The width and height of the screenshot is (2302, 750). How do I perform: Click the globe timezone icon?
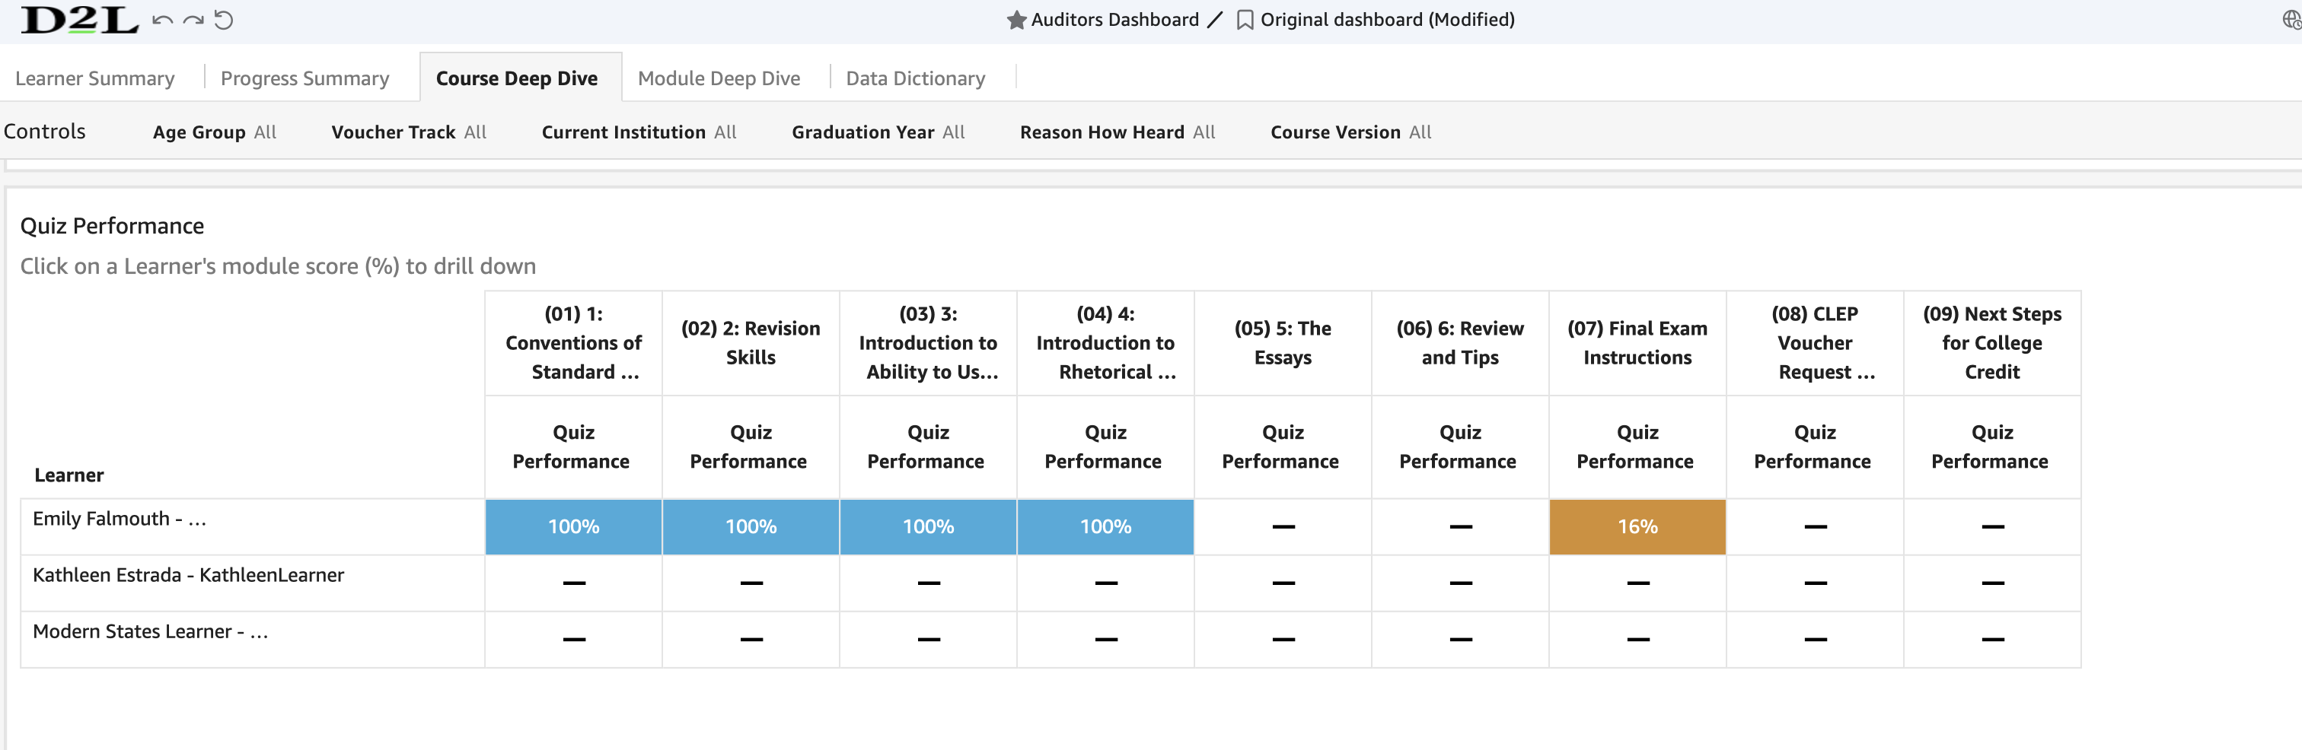point(2291,19)
